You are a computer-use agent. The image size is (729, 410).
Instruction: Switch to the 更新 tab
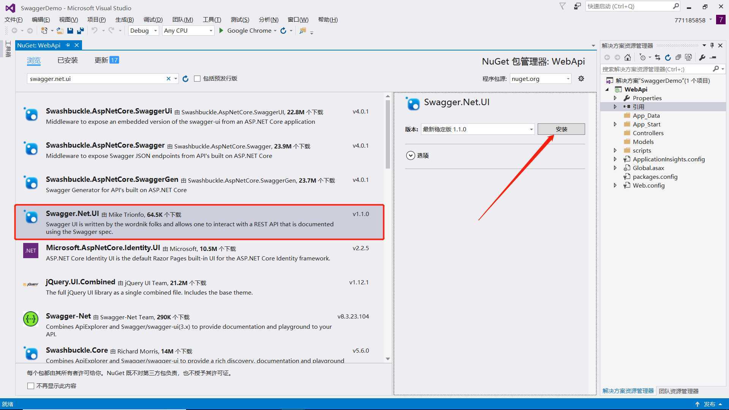click(107, 60)
